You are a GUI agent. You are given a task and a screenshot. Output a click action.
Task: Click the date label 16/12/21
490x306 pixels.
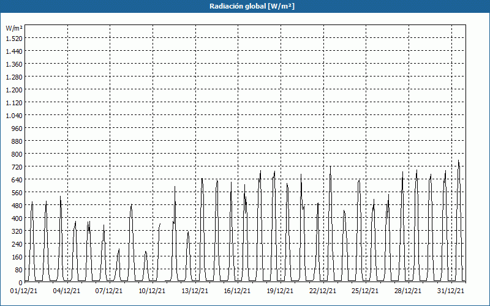coord(237,291)
